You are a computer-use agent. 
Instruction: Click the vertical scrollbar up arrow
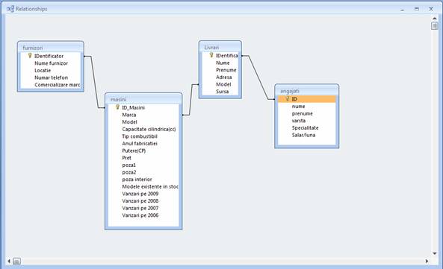point(435,19)
